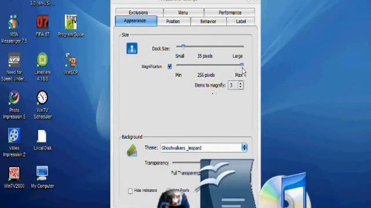Launch the WinTV2000 desktop shortcut
The width and height of the screenshot is (371, 208).
coord(14,173)
